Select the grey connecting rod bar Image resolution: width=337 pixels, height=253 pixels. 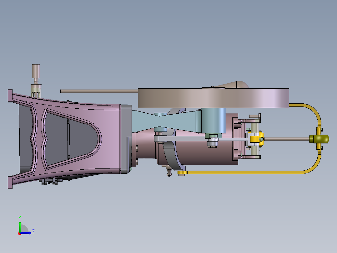pyautogui.click(x=182, y=139)
